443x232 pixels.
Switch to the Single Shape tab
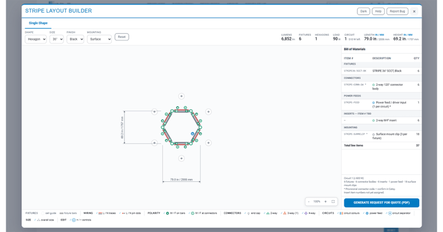tap(38, 23)
